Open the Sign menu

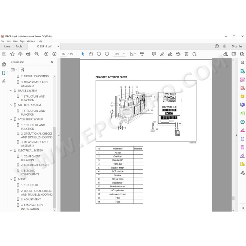coord(22,41)
